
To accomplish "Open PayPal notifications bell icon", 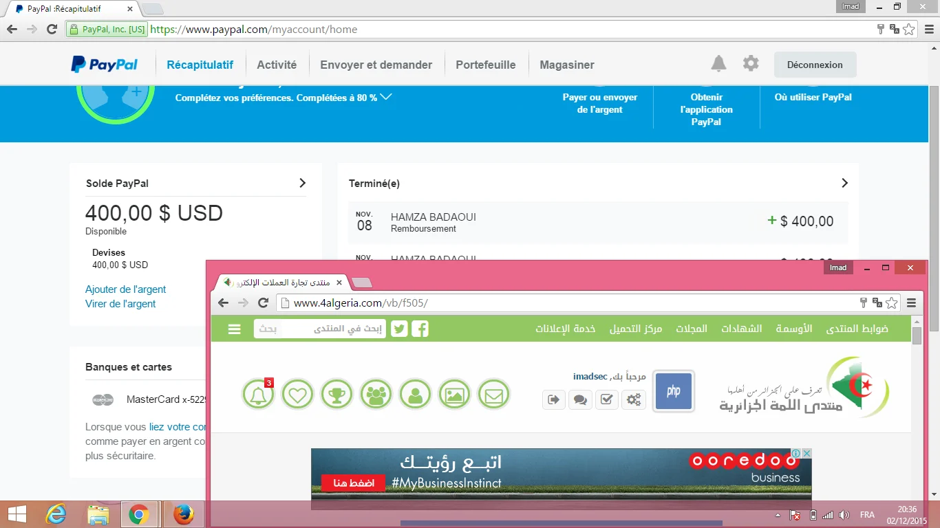I will pos(718,64).
